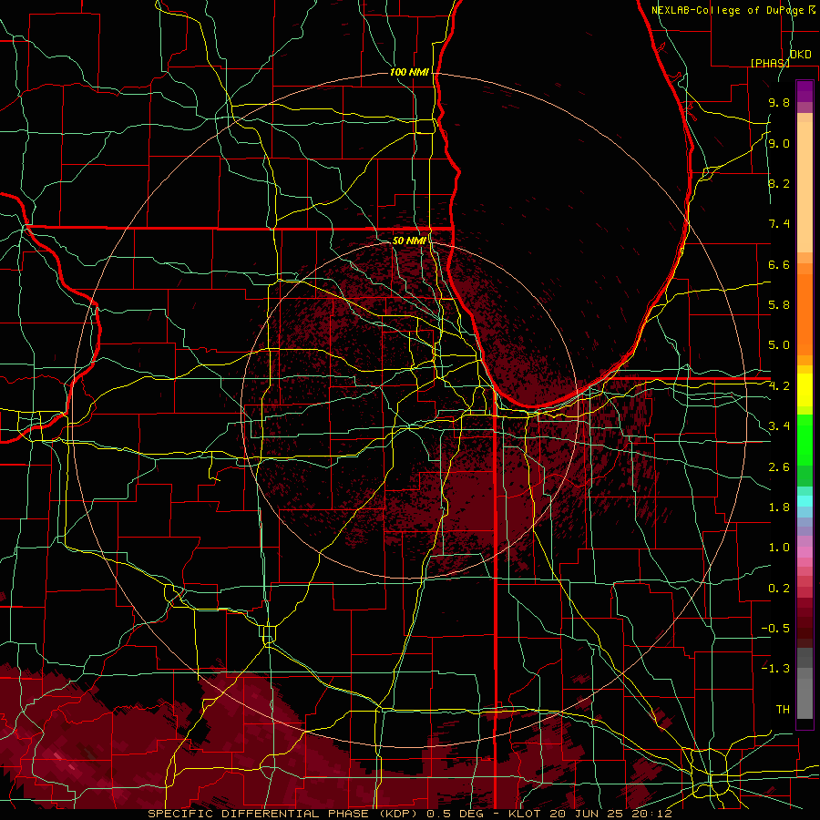Click the [PHAS] units label
Screen dimensions: 820x820
click(x=770, y=63)
